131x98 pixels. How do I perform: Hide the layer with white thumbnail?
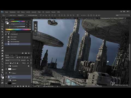(x=6, y=69)
